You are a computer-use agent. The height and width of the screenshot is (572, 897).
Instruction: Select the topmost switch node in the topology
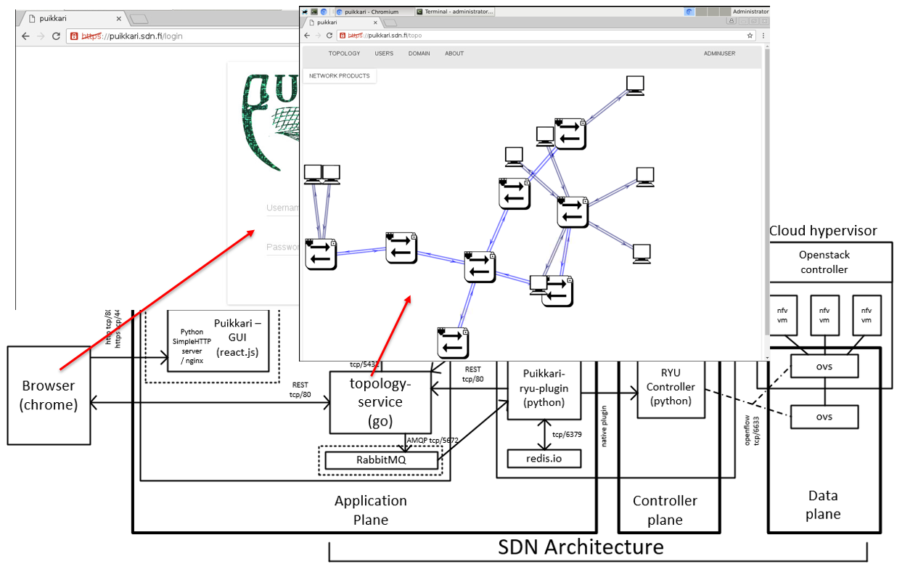[570, 134]
